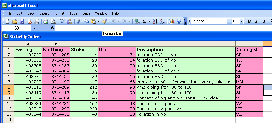Select row 13 header
This screenshot has width=272, height=123.
(x=9, y=114)
